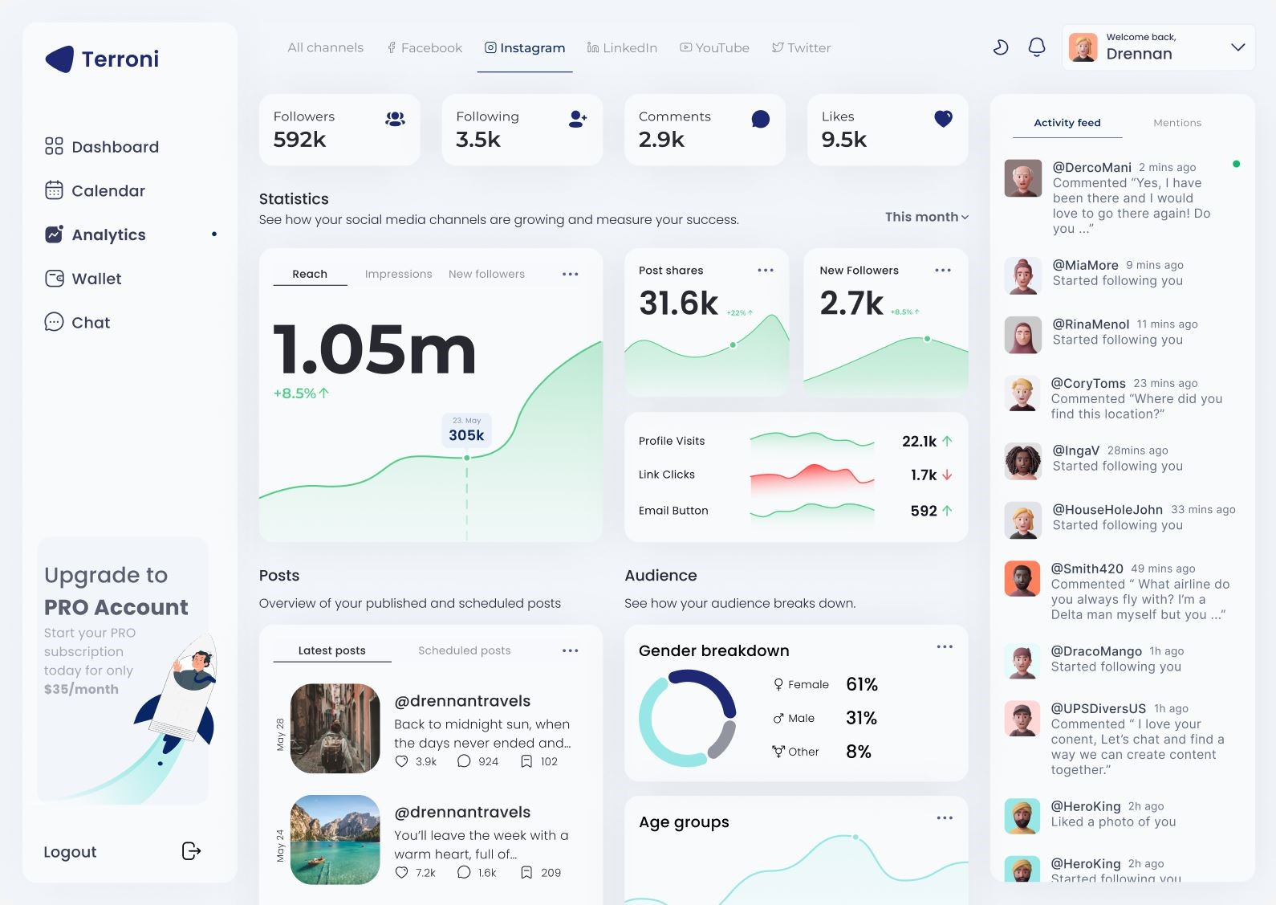Select the LinkedIn channel tab

pyautogui.click(x=622, y=47)
